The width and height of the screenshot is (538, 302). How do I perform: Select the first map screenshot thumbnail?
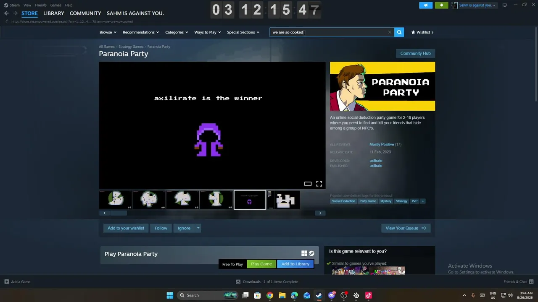(x=115, y=200)
